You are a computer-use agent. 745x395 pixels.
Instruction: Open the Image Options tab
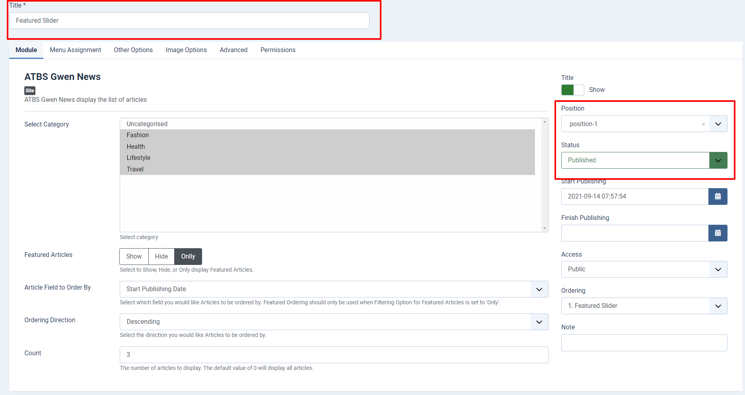(186, 50)
